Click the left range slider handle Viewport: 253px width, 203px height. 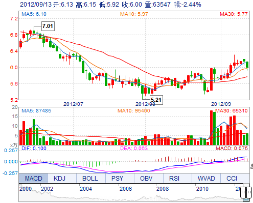243,192
